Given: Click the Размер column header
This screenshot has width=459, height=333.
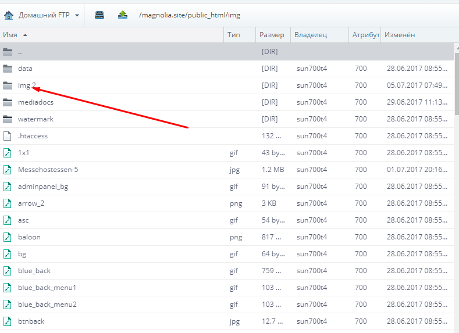Looking at the screenshot, I should [272, 35].
